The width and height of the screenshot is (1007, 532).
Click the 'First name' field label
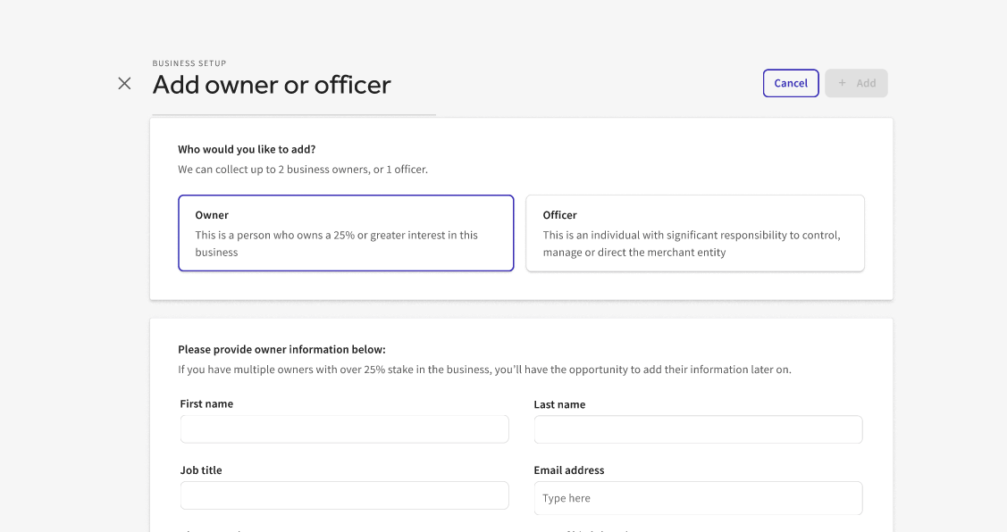pos(206,404)
